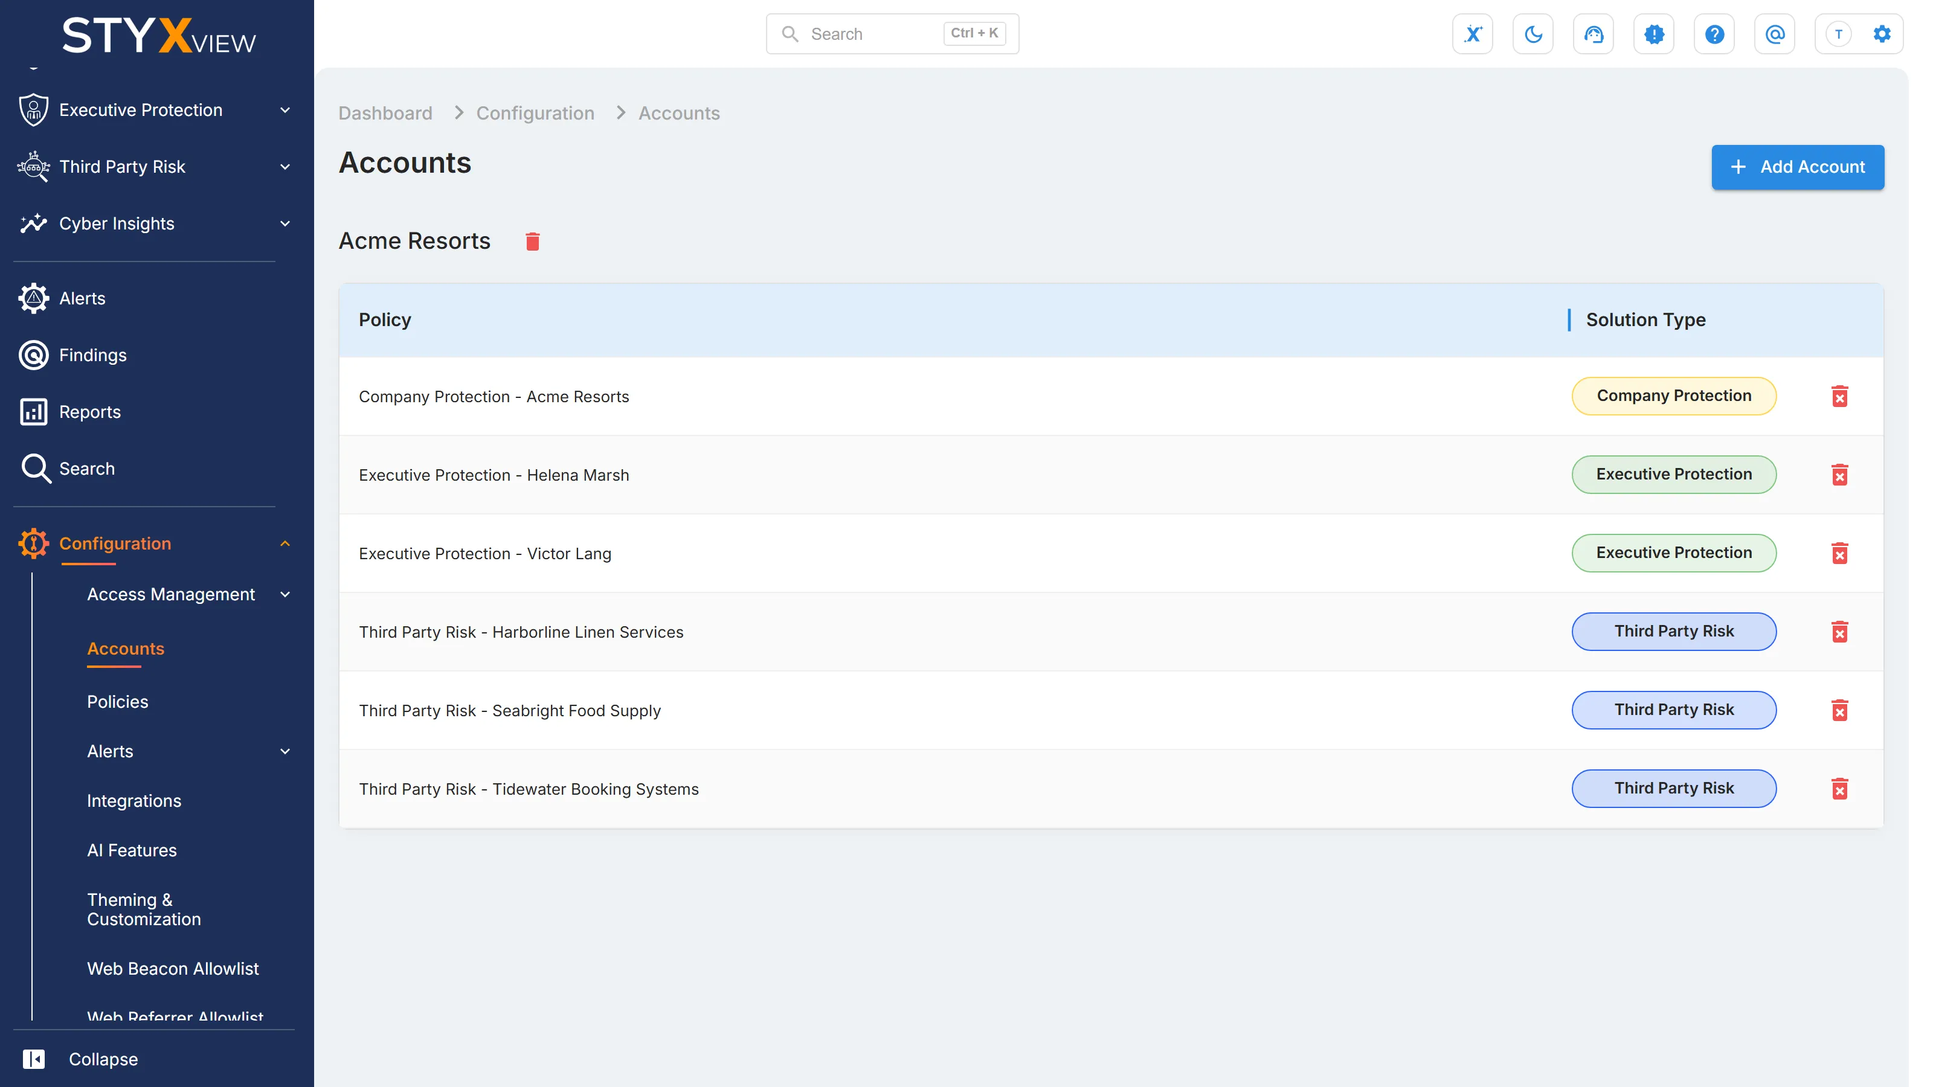Click Third Party Risk badge for Seabright
1933x1087 pixels.
[1673, 710]
